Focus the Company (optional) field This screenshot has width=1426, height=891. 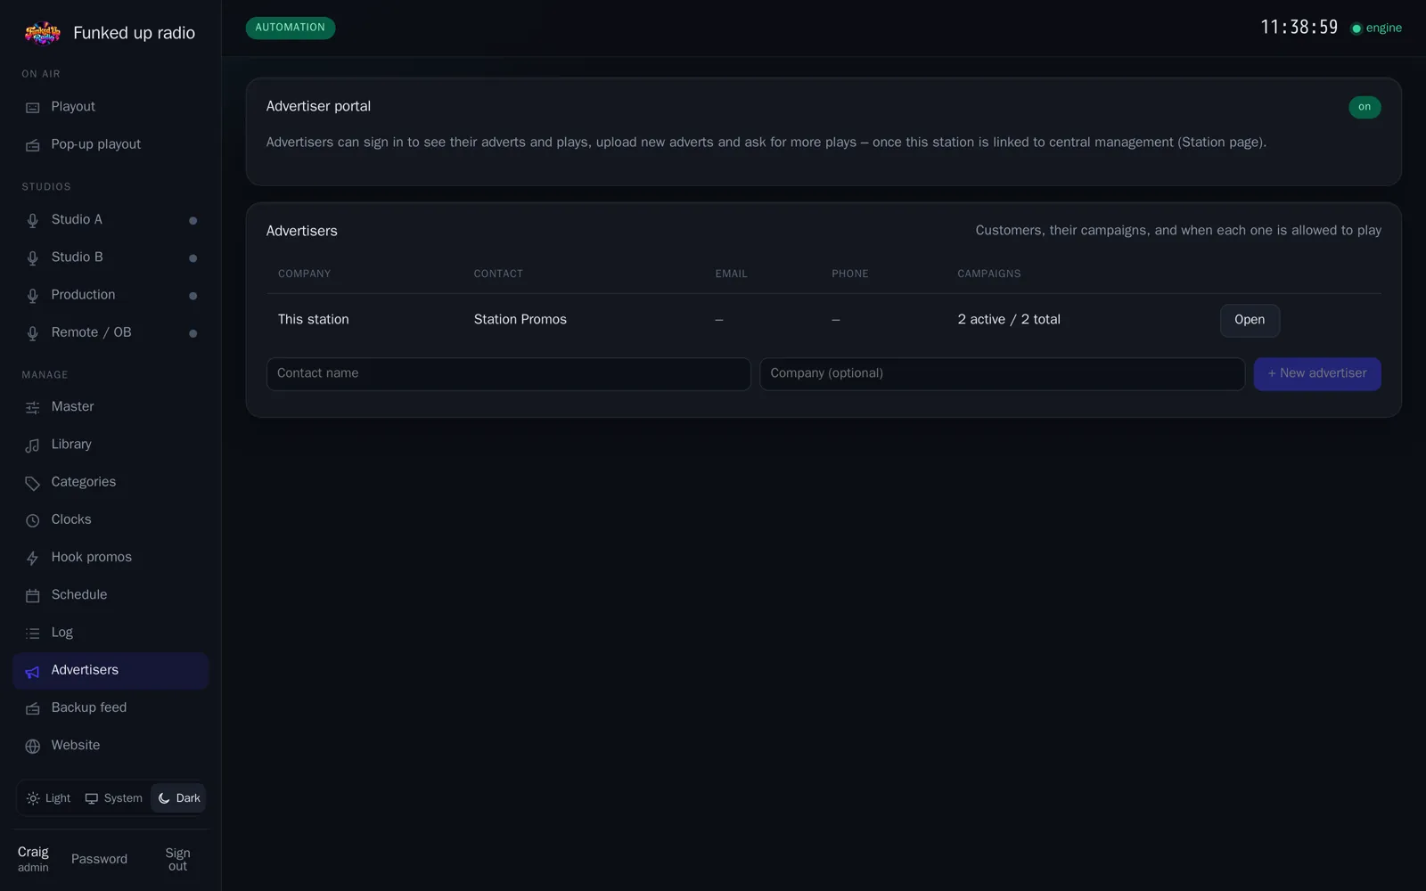1002,374
